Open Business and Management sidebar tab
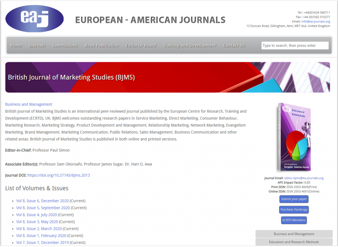The width and height of the screenshot is (338, 247). [294, 234]
